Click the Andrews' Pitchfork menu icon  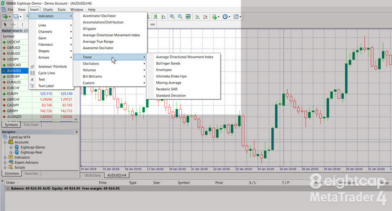pos(33,67)
